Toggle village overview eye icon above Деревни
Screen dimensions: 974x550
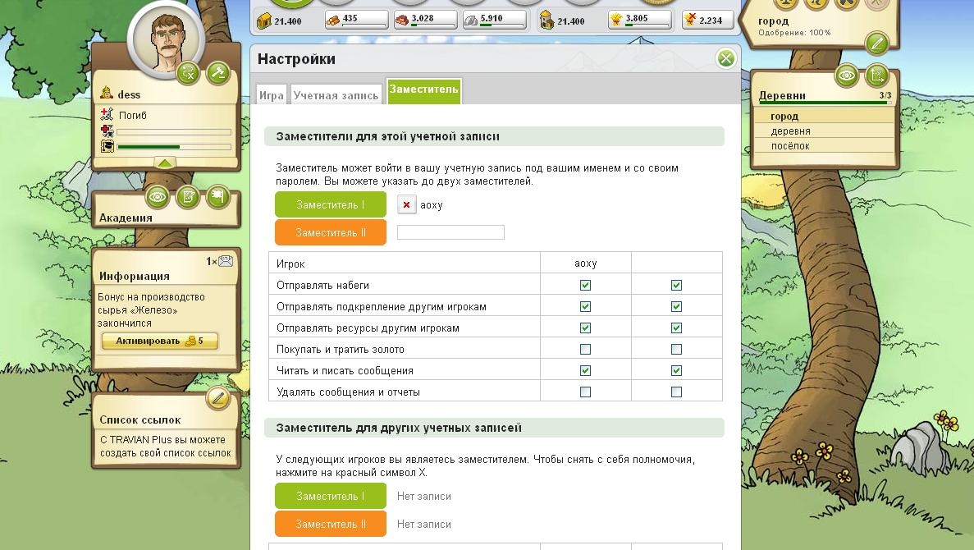tap(847, 76)
